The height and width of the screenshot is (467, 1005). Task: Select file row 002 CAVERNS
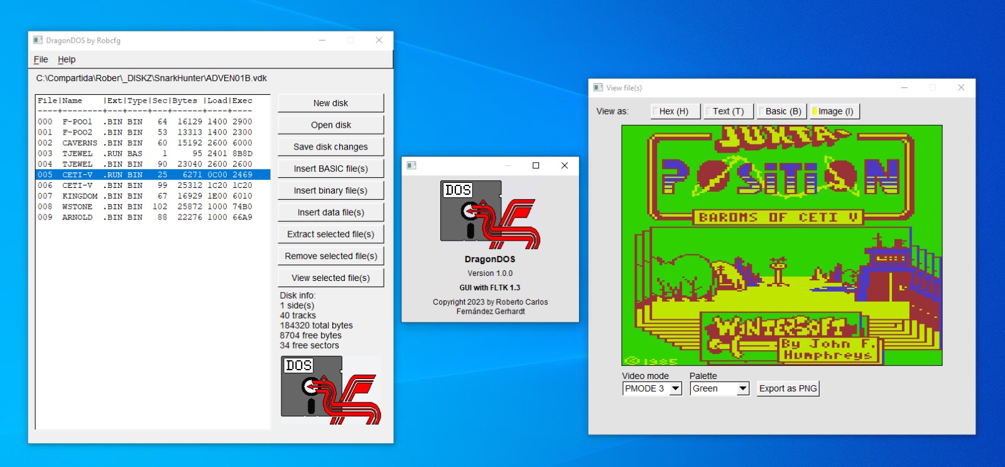click(153, 143)
